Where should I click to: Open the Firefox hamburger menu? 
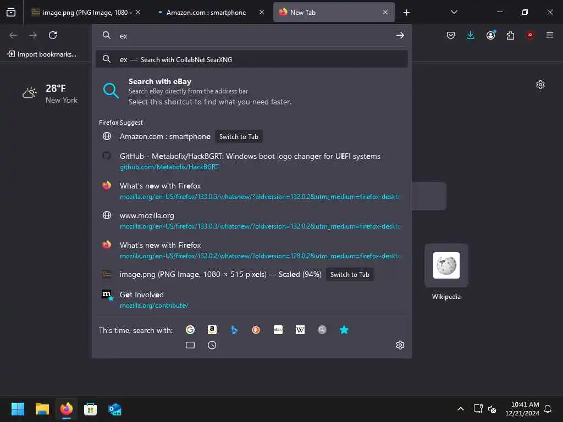click(x=550, y=35)
